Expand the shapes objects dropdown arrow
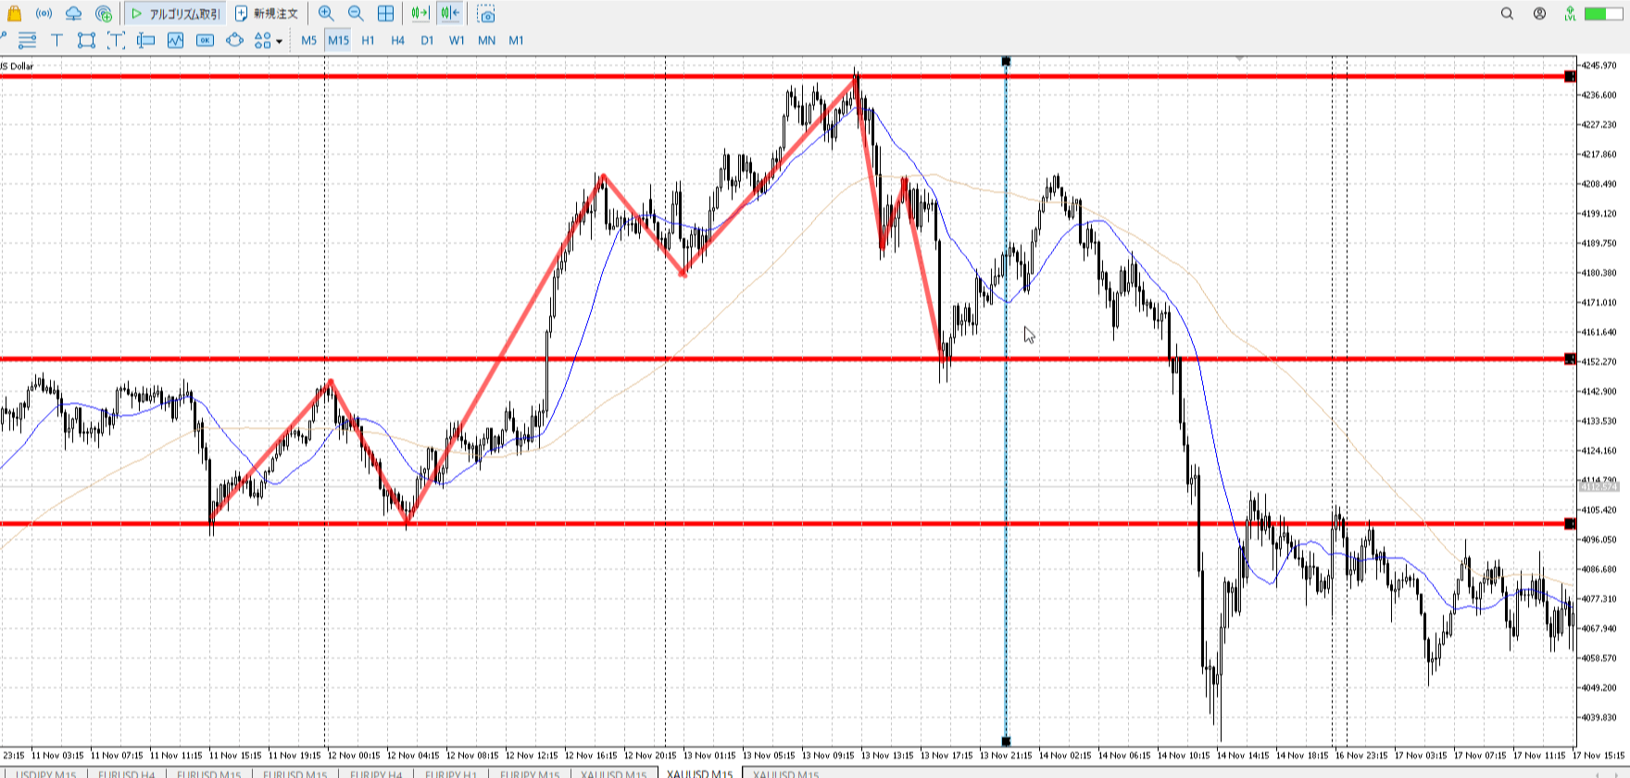1630x778 pixels. click(279, 41)
